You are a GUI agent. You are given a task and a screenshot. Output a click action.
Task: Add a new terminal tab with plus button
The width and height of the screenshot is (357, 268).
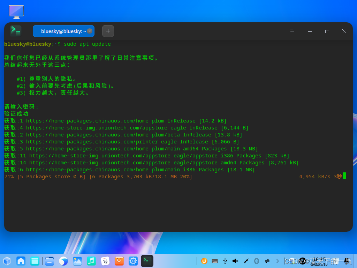pyautogui.click(x=108, y=31)
